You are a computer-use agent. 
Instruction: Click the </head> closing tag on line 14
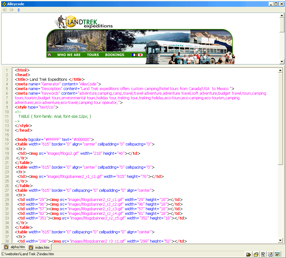click(23, 130)
